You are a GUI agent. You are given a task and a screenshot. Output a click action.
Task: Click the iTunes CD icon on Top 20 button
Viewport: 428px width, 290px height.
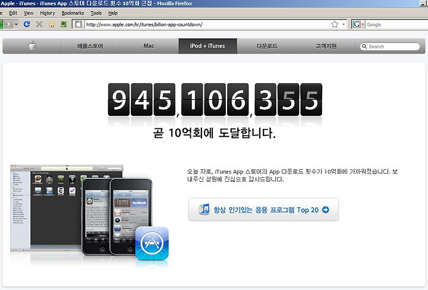coord(204,209)
